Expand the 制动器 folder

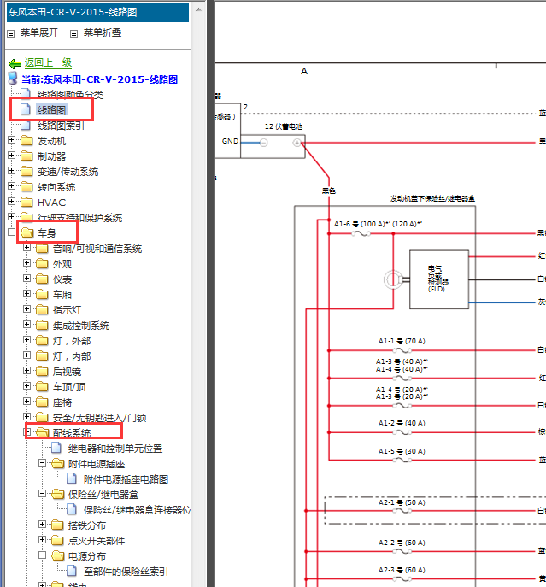(x=12, y=155)
